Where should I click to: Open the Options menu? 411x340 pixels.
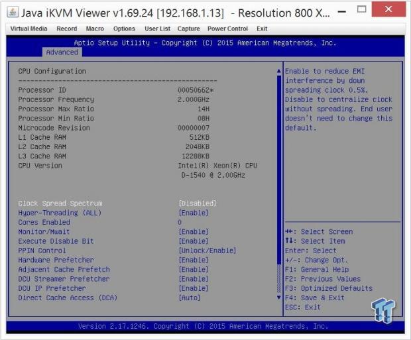point(124,28)
